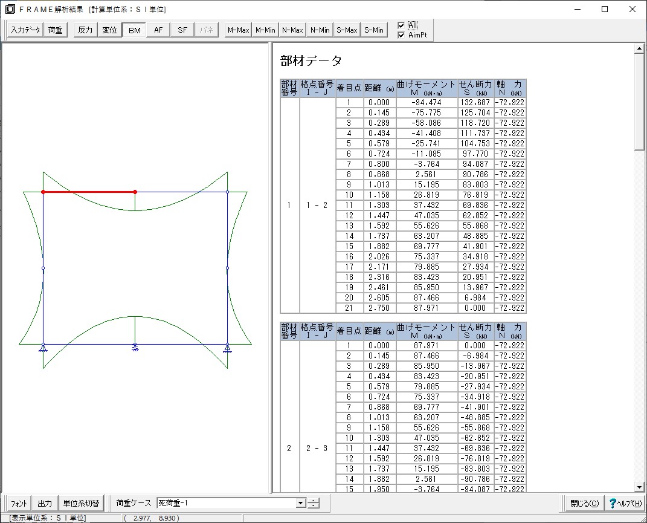Screen dimensions: 647x523
Task: Open the 荷重 load view
Action: click(55, 30)
